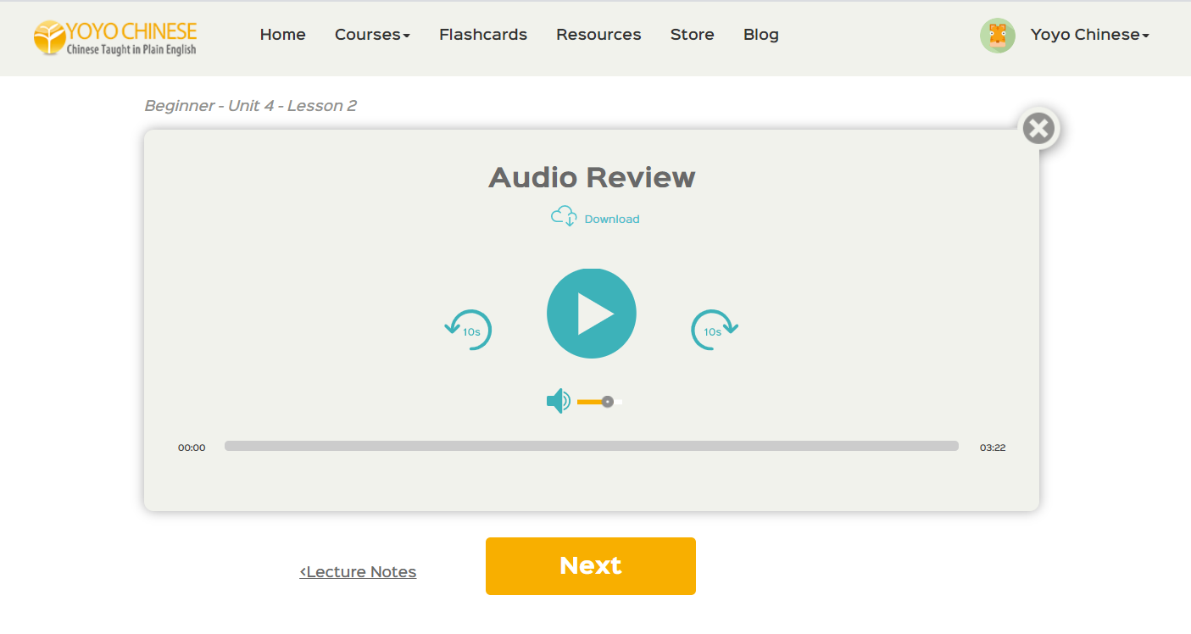Mute the audio via speaker icon
The width and height of the screenshot is (1191, 634).
[558, 401]
